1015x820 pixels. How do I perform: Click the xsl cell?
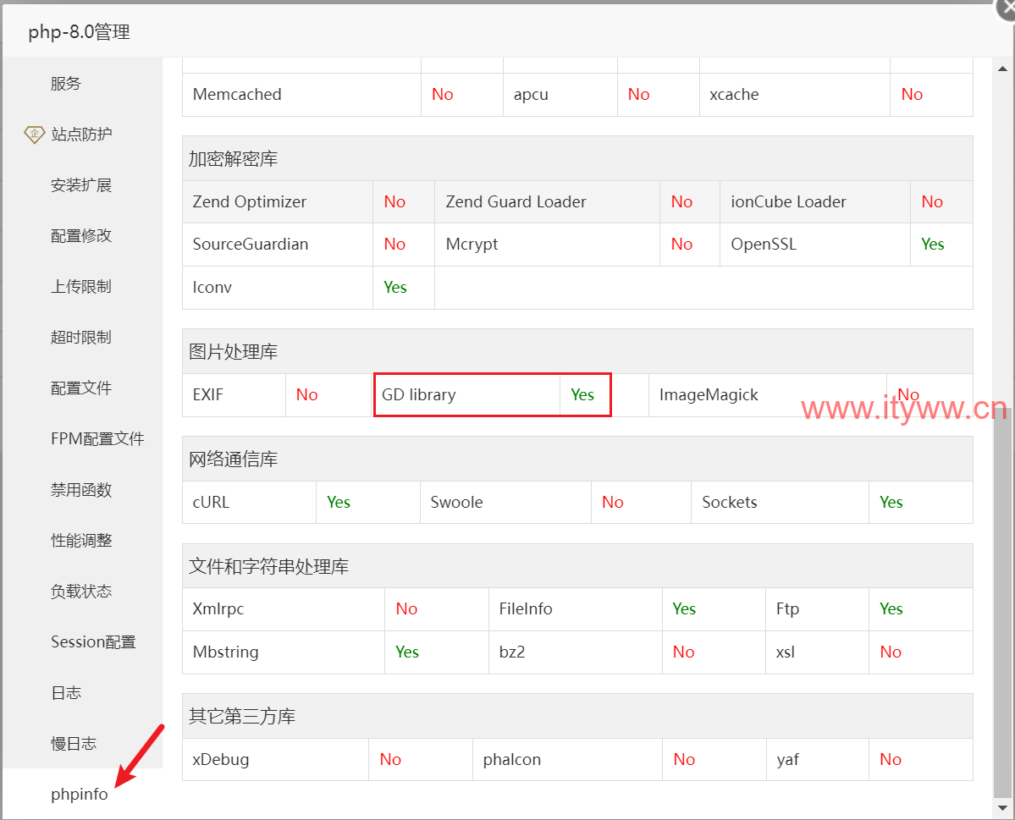(818, 652)
